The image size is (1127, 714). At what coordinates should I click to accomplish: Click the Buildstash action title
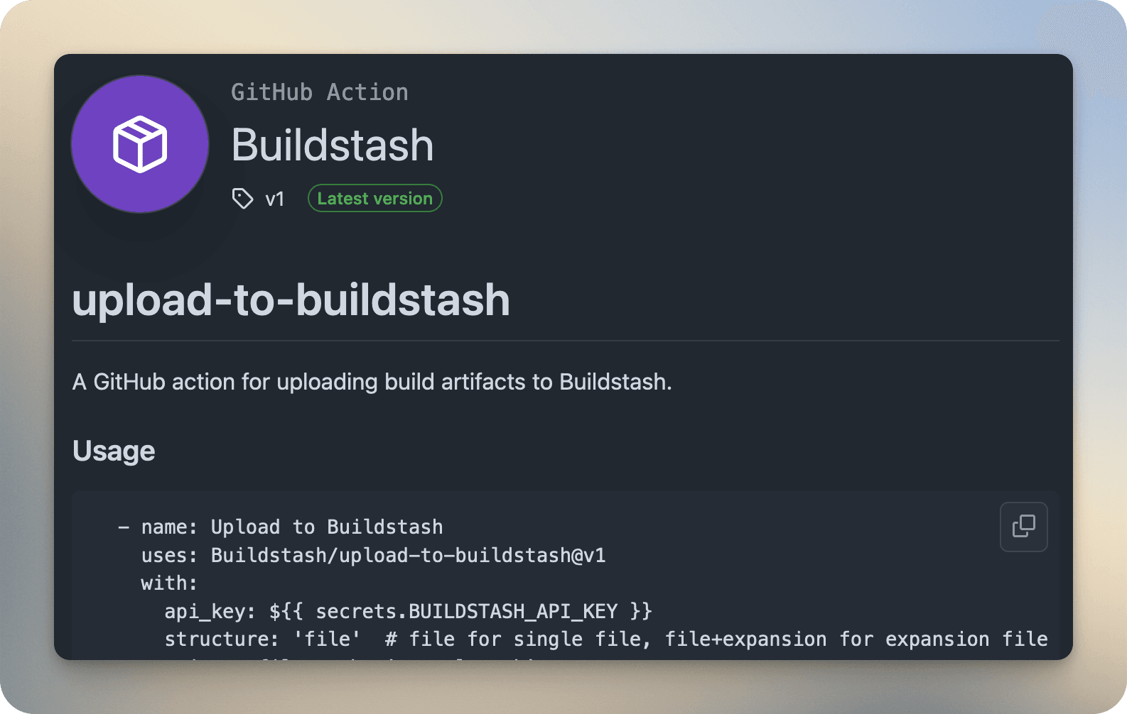[x=333, y=145]
